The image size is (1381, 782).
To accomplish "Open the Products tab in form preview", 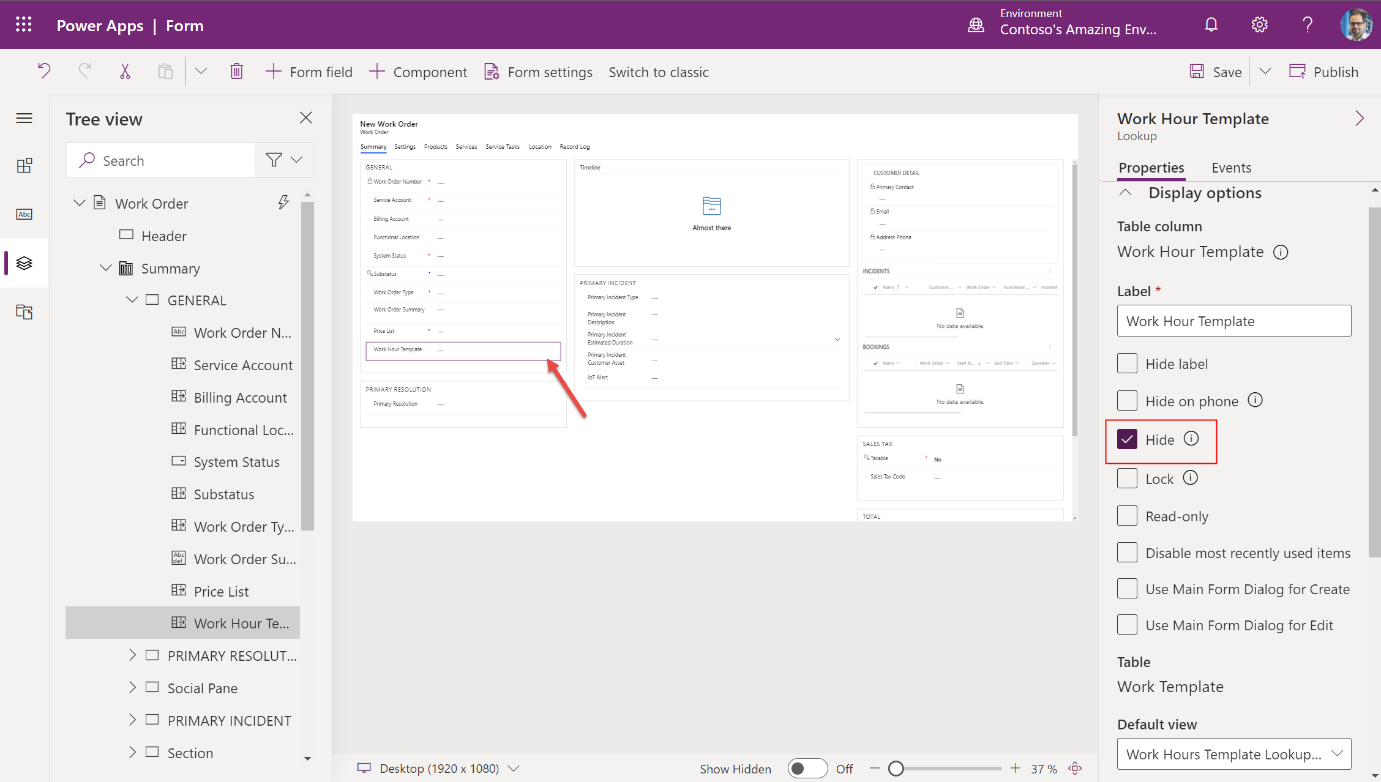I will click(x=435, y=147).
